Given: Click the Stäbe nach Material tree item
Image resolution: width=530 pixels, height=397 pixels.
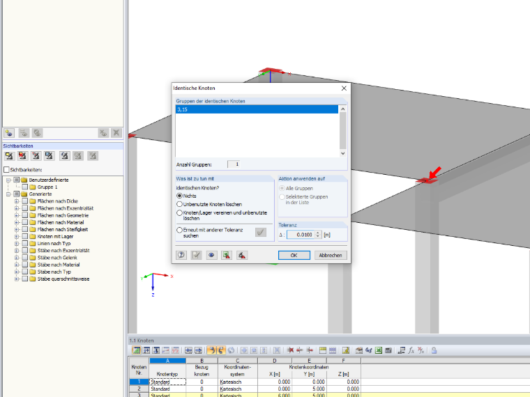Looking at the screenshot, I should (59, 265).
